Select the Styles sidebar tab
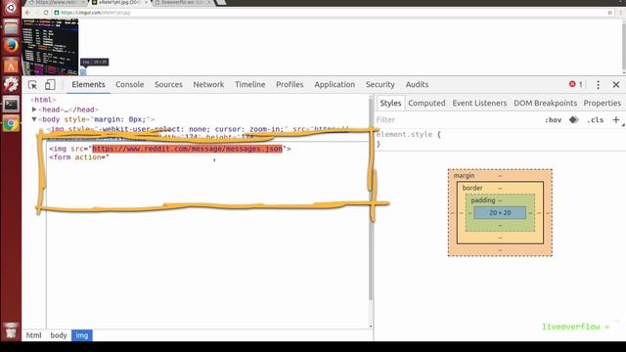The height and width of the screenshot is (352, 626). pyautogui.click(x=390, y=103)
